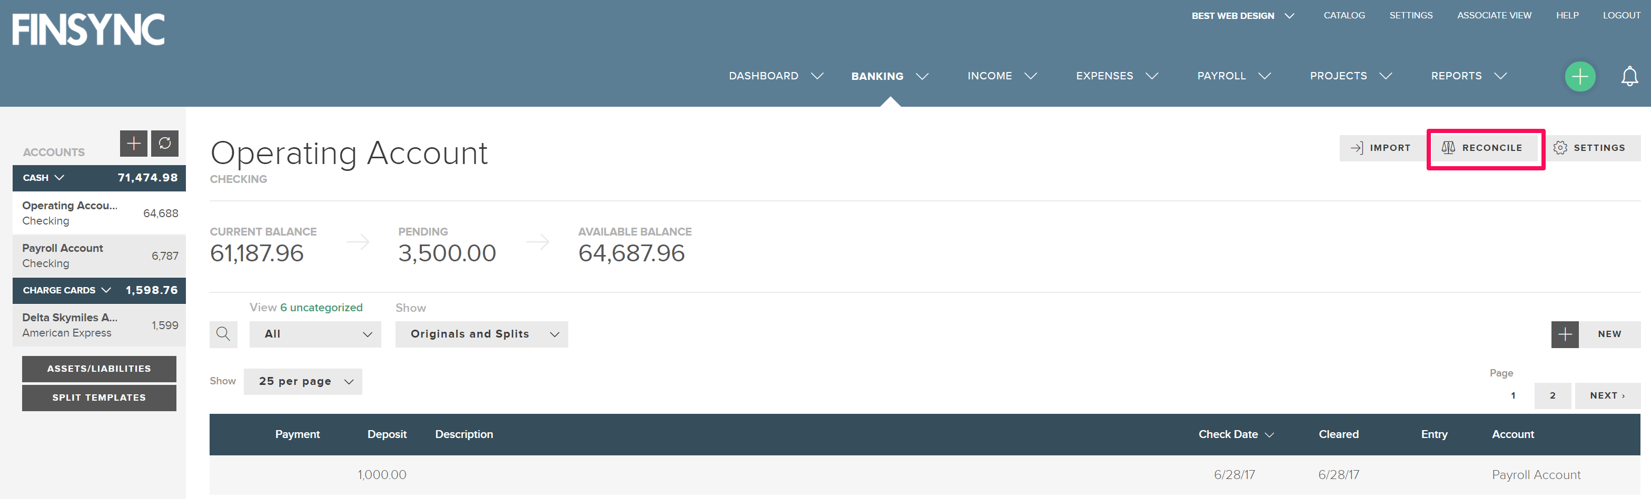Open the Dashboard menu
This screenshot has height=499, width=1651.
776,76
